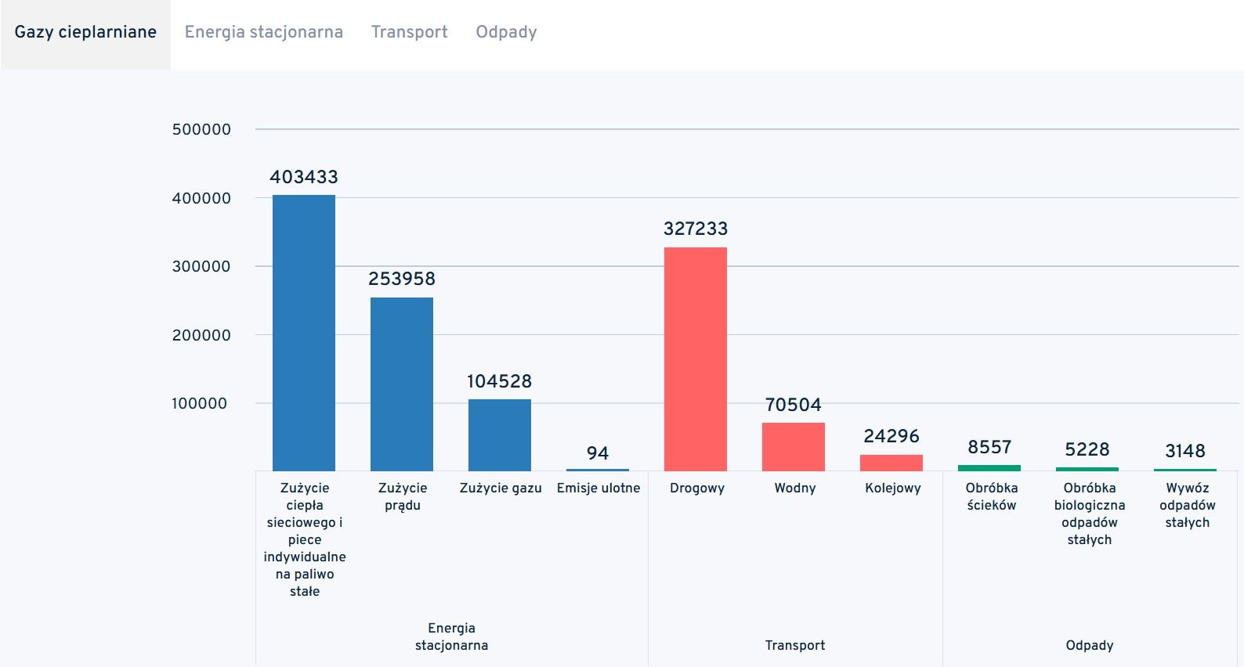Select the blue Zużycie gazu bar
The image size is (1244, 667).
500,435
